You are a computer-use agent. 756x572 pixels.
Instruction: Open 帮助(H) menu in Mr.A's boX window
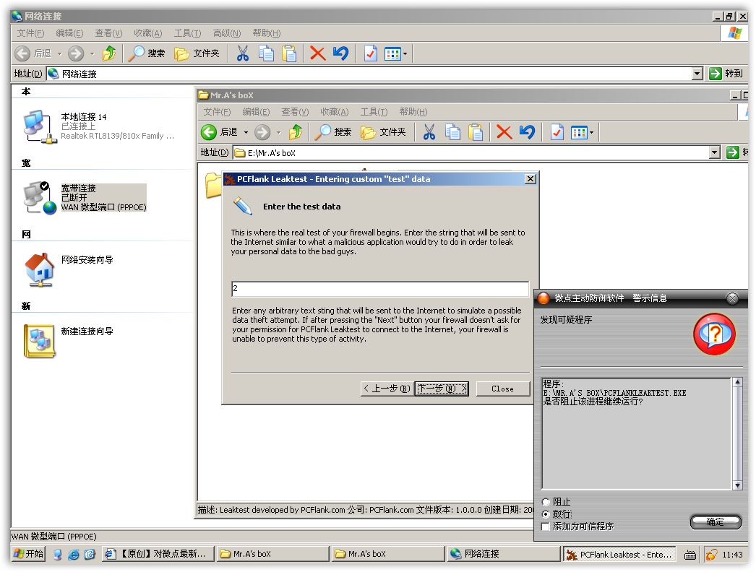pyautogui.click(x=413, y=112)
